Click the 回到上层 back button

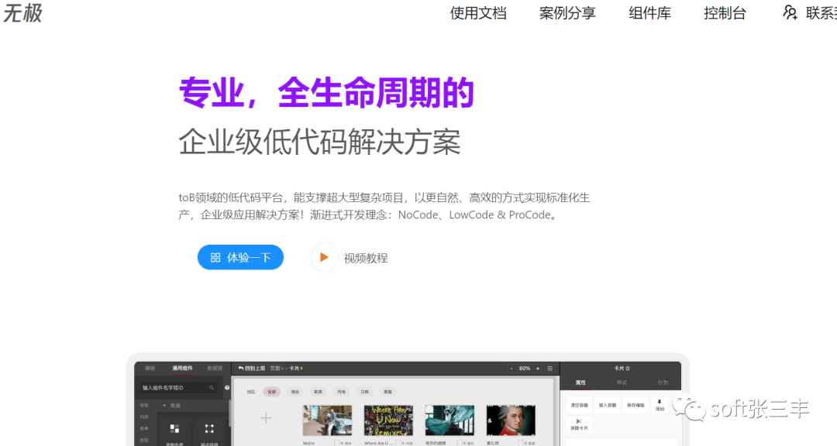click(252, 369)
